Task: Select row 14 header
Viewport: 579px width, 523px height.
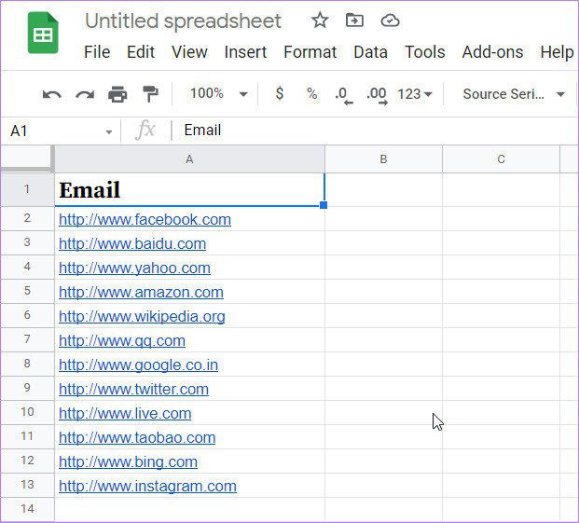Action: (27, 509)
